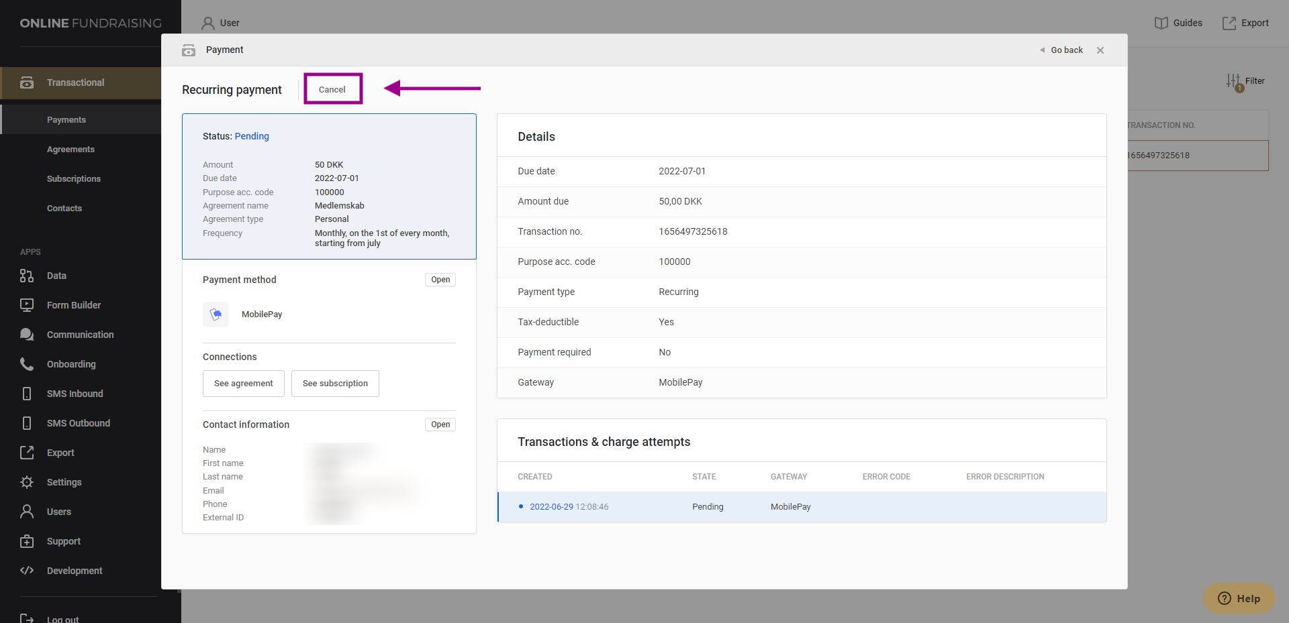Click the ERROR DESCRIPTION column header

point(1005,477)
